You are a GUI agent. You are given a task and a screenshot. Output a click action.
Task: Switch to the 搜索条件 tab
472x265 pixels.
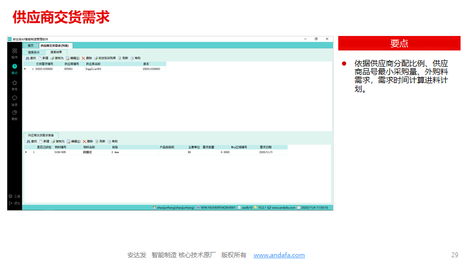pos(34,52)
